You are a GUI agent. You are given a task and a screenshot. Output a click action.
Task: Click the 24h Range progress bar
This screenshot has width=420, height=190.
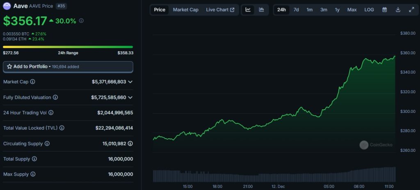[68, 47]
